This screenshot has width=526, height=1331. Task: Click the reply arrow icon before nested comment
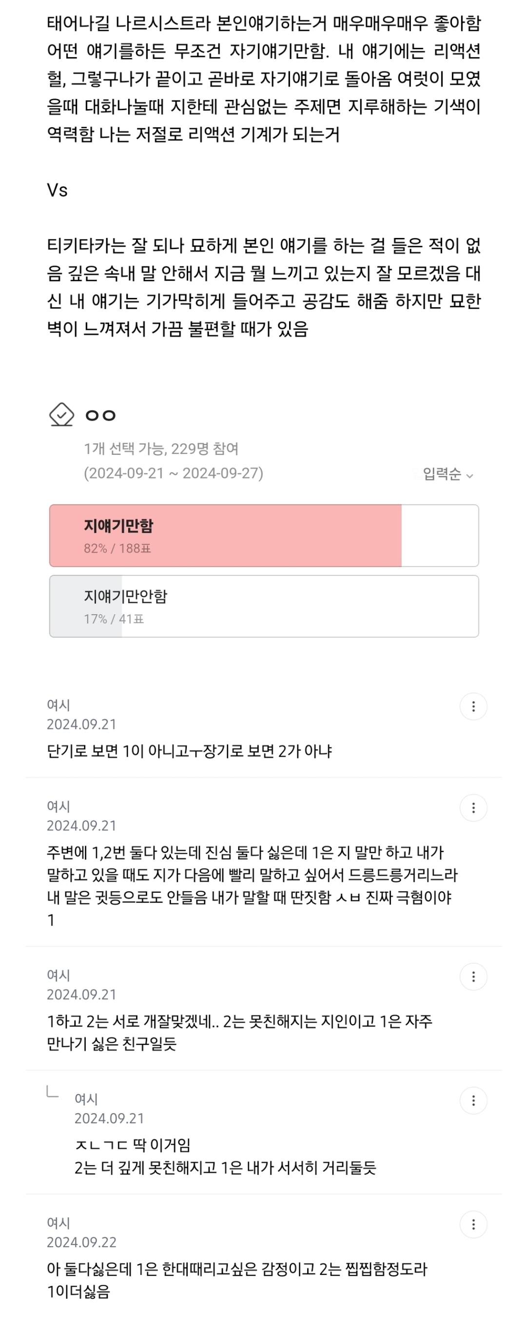point(53,1091)
